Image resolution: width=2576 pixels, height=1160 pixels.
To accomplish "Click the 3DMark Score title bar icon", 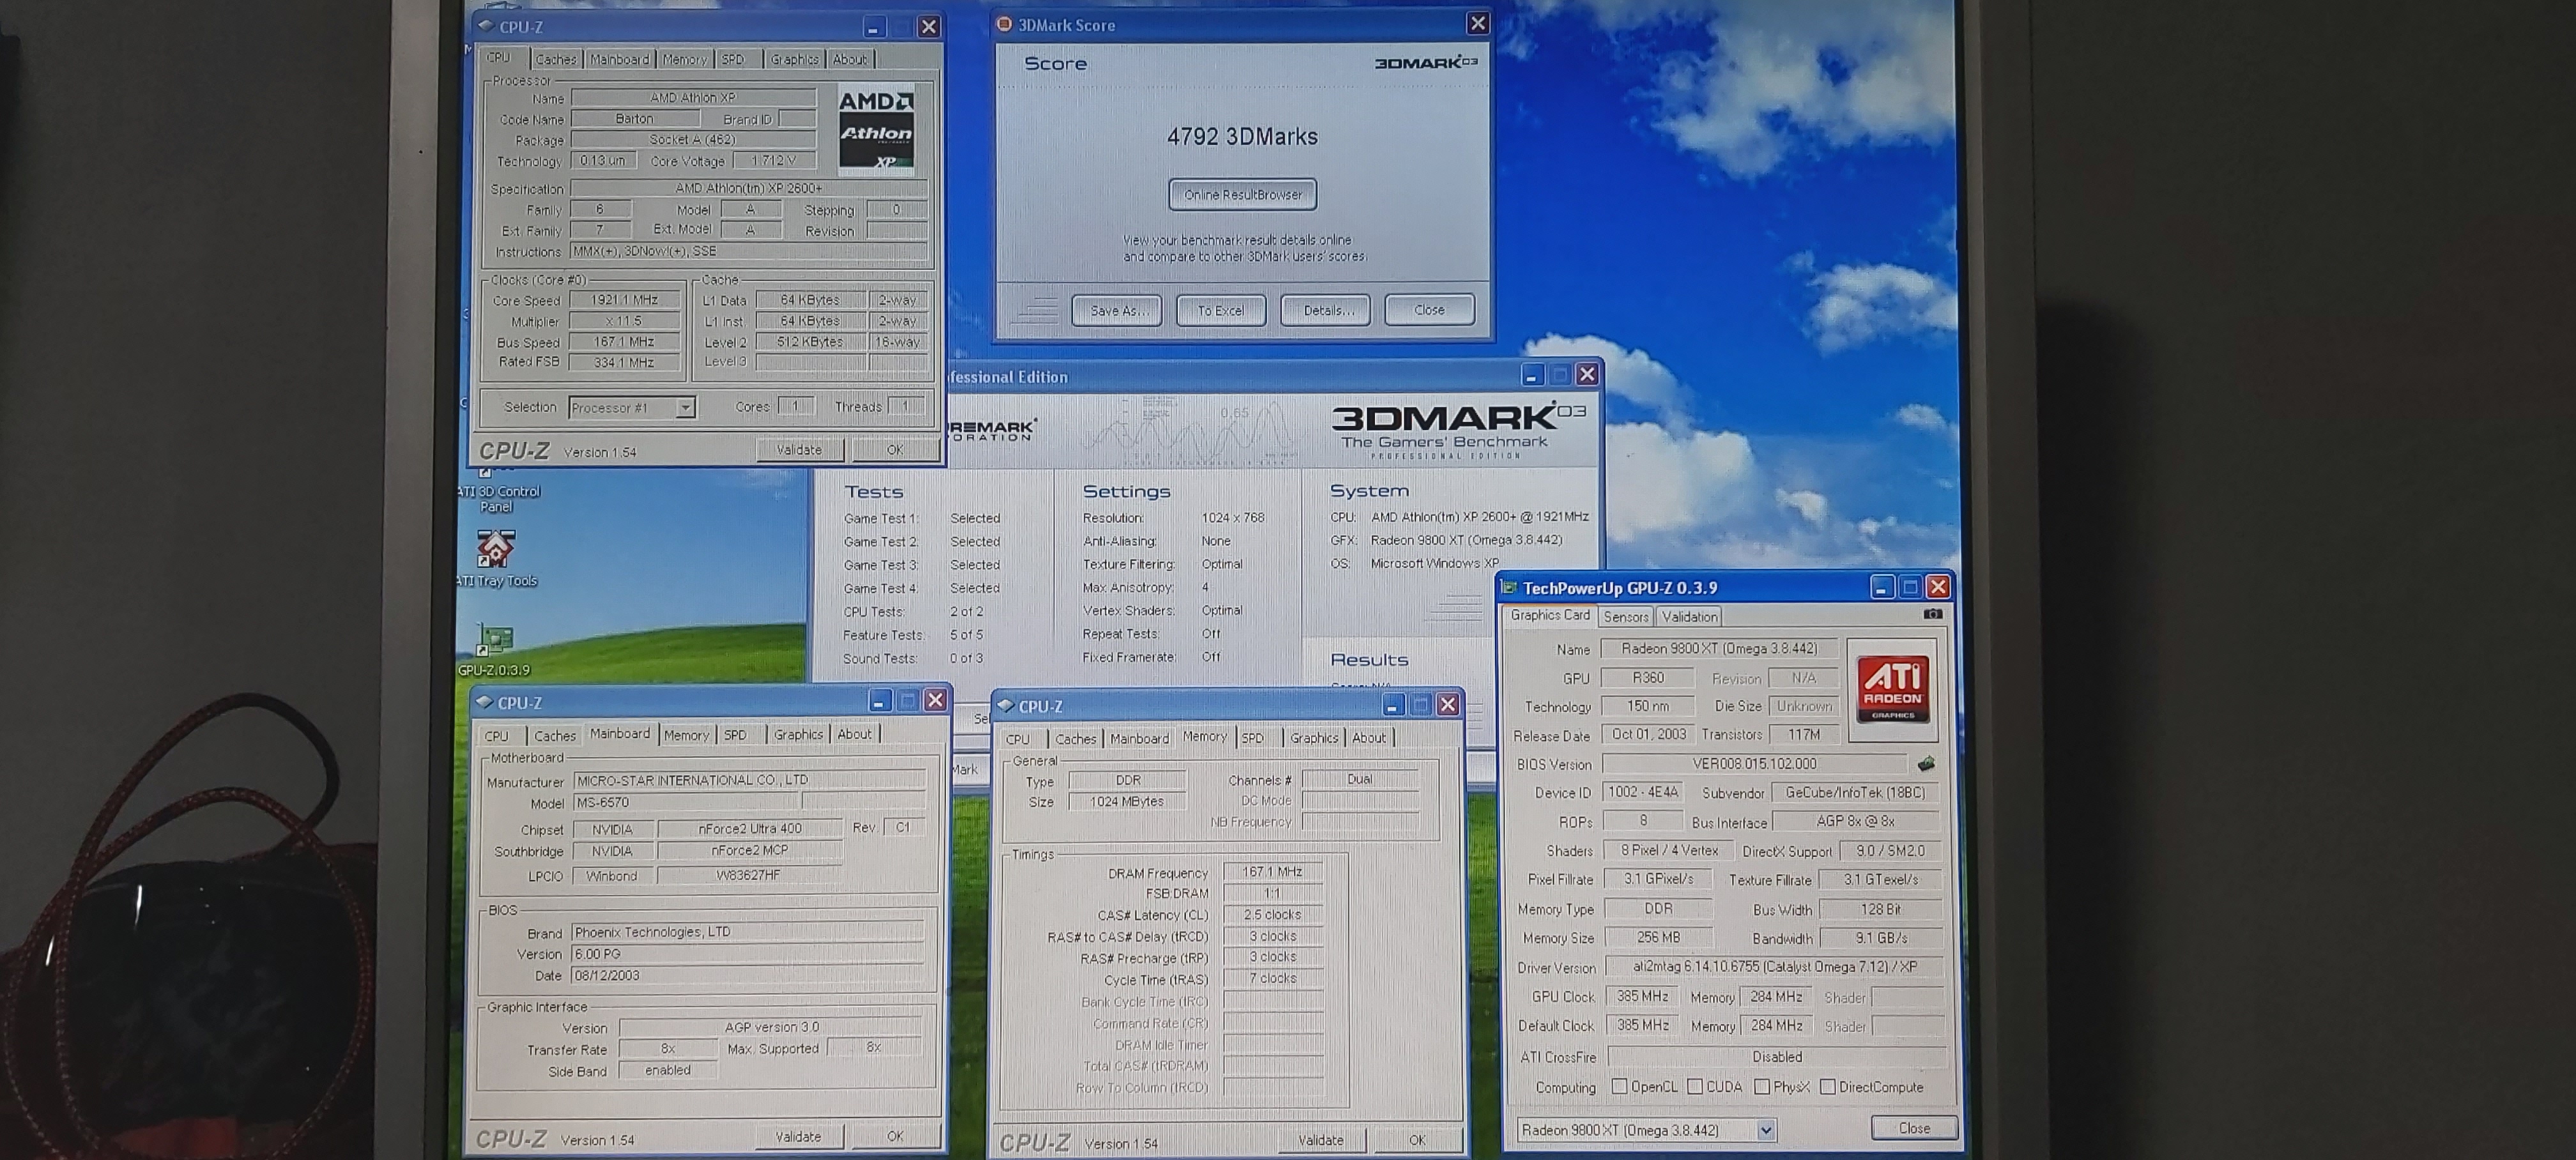I will pos(1004,25).
